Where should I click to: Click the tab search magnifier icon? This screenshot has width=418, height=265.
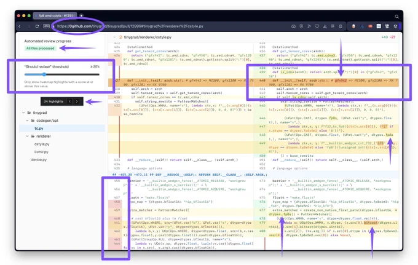point(396,17)
